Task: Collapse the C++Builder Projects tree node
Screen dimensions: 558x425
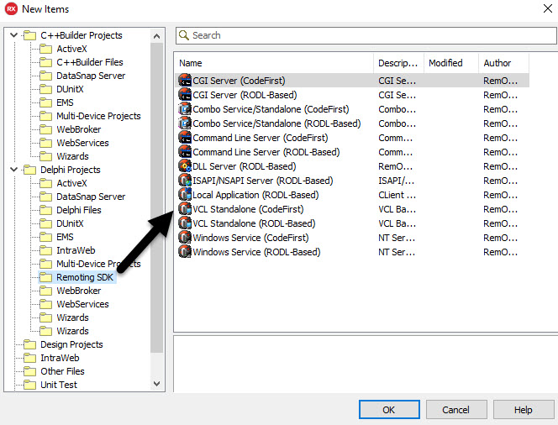Action: (14, 34)
